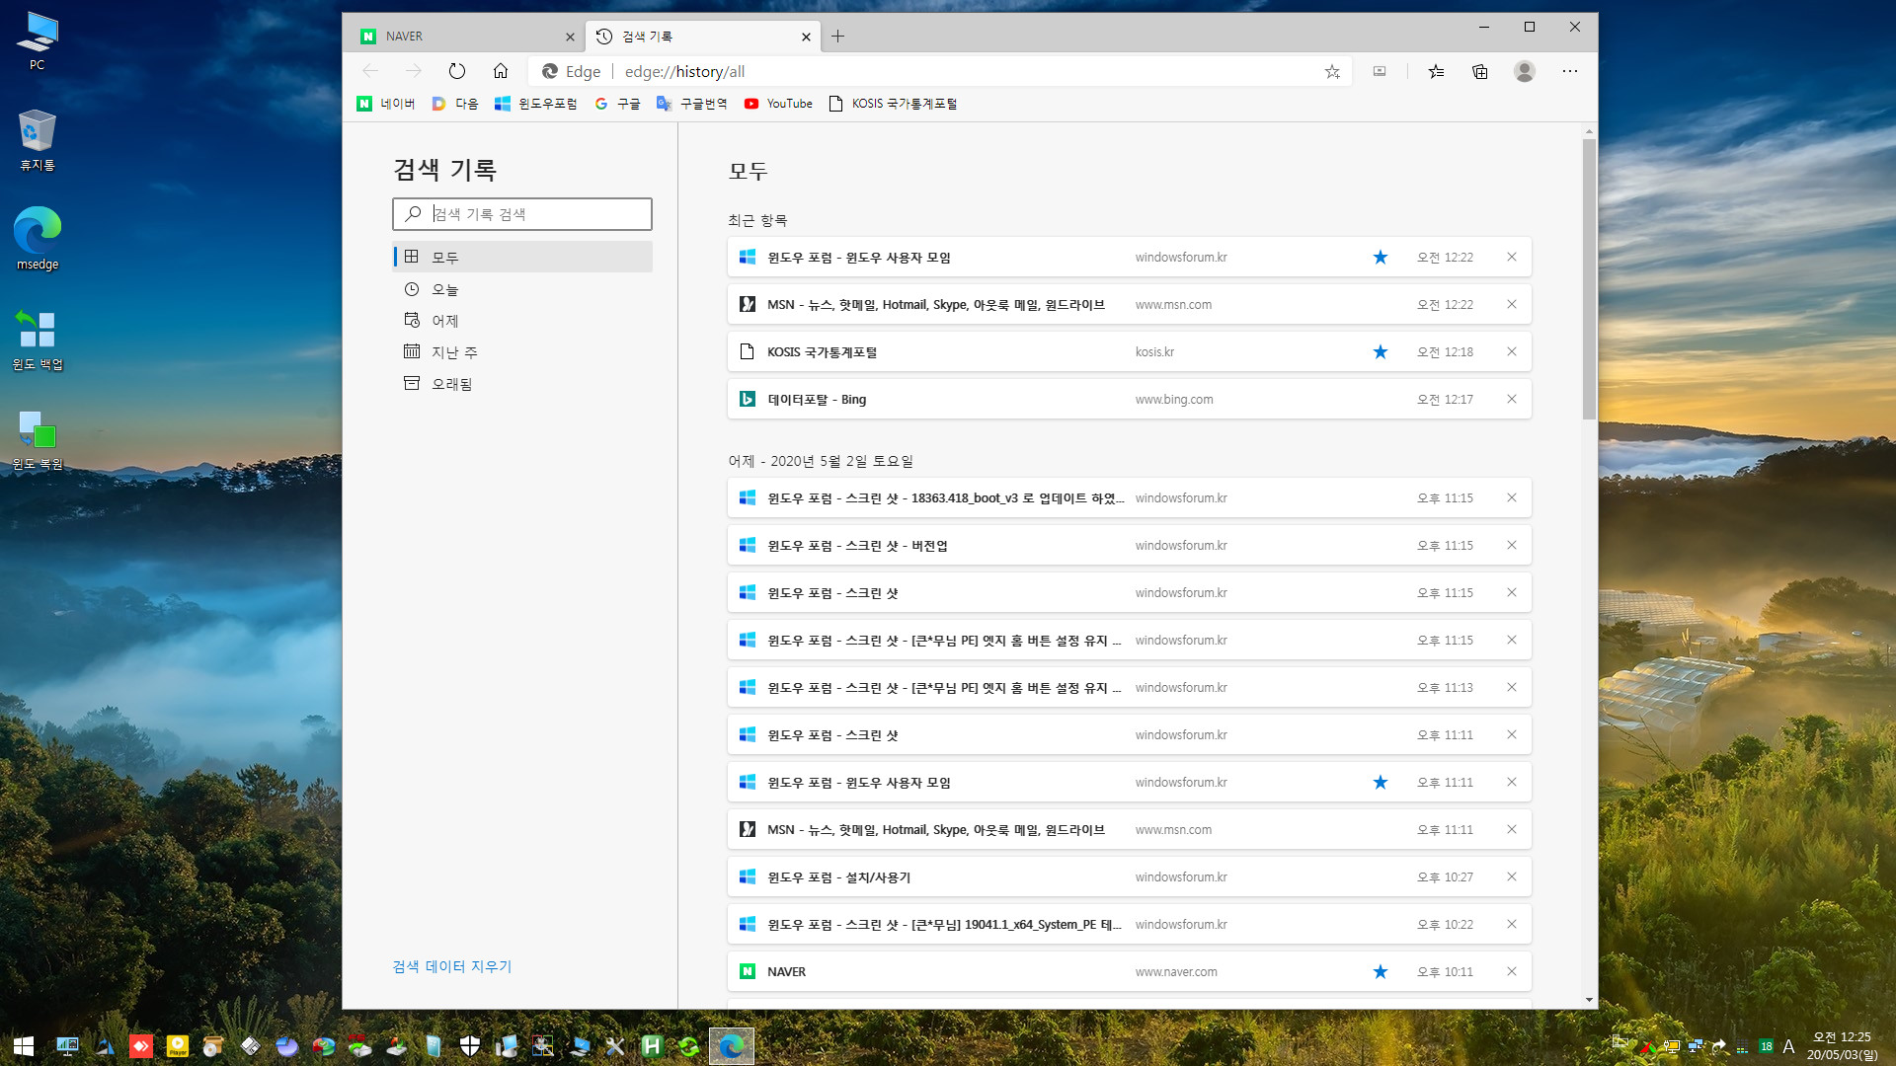
Task: Select 오늘 history filter
Action: point(522,289)
